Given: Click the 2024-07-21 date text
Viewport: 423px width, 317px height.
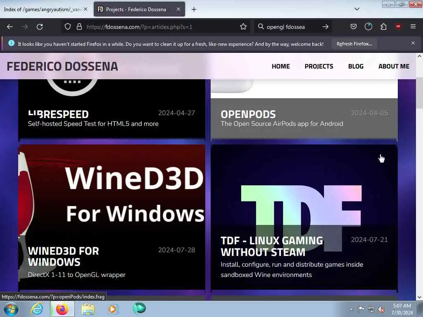Looking at the screenshot, I should [369, 240].
